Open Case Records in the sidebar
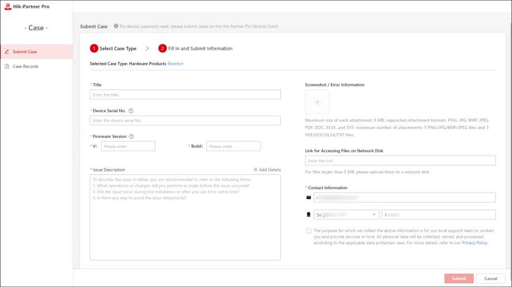This screenshot has width=512, height=287. tap(25, 66)
